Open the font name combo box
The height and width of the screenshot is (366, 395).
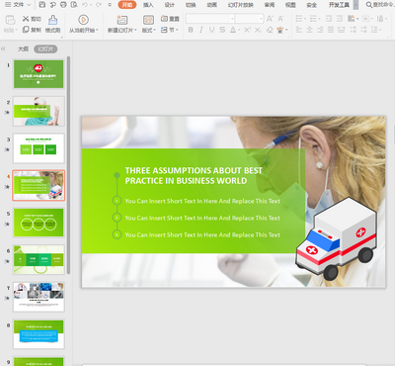(x=210, y=19)
